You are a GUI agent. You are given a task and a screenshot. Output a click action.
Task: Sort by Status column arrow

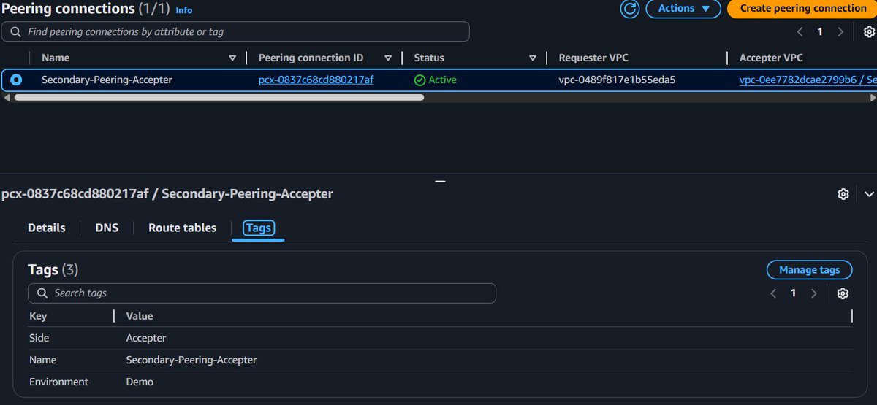pos(533,58)
